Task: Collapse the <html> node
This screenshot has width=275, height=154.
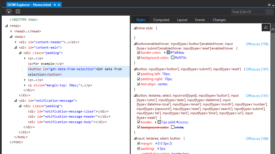Action: point(7,26)
